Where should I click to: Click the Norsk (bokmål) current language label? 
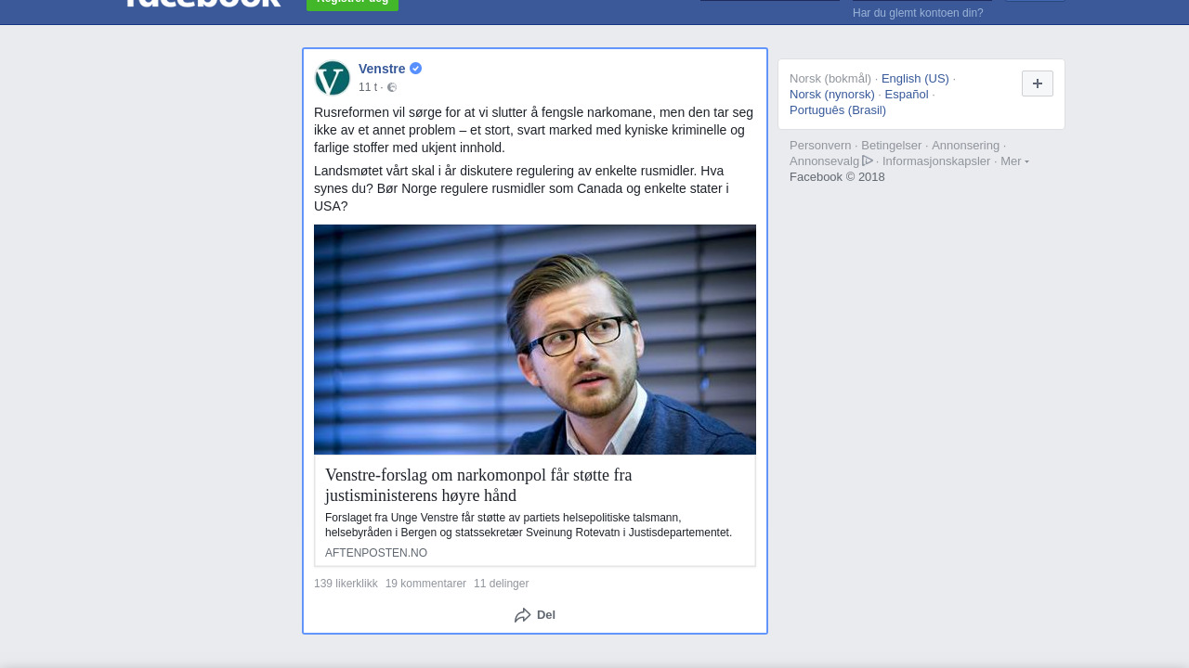[830, 79]
